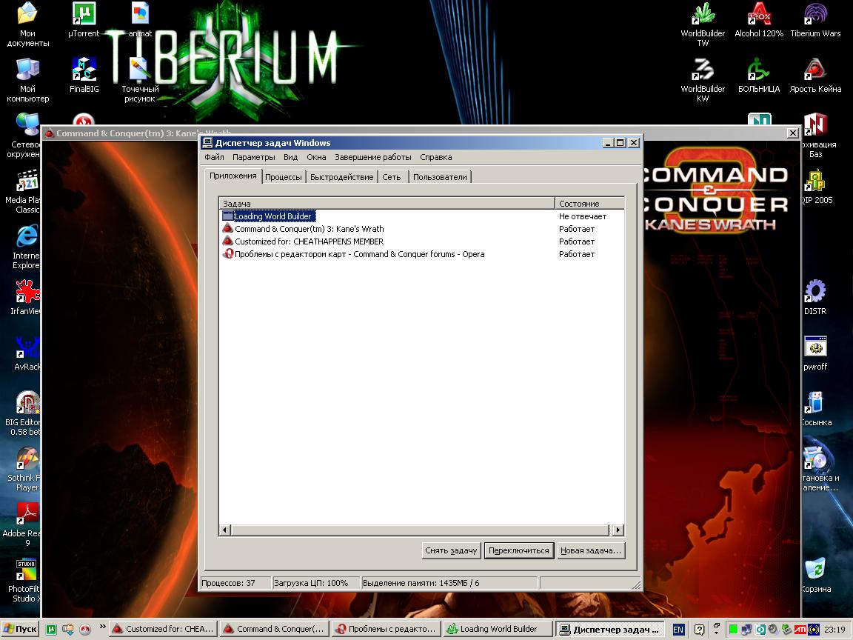Open the µTorrent desktop shortcut
853x640 pixels.
coord(84,20)
